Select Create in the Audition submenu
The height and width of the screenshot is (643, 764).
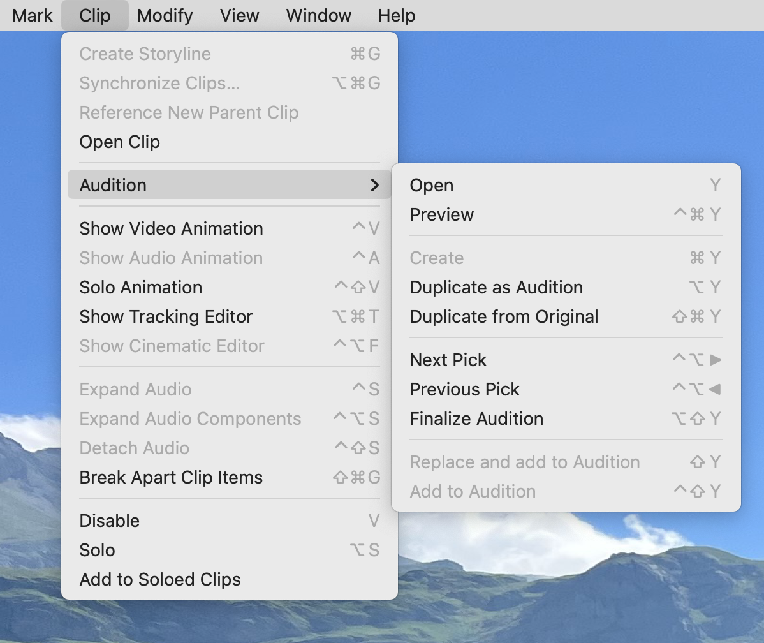[x=566, y=258]
